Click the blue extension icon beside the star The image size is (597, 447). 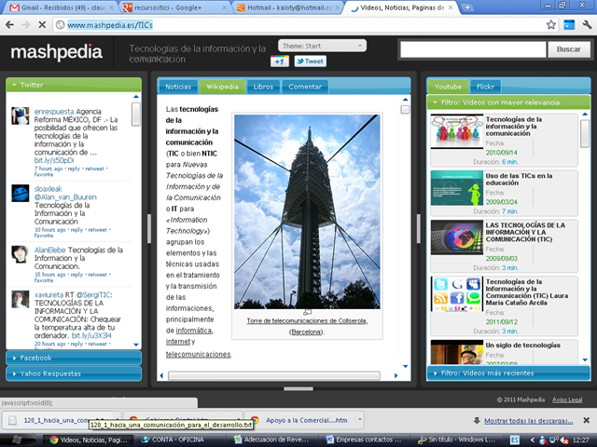(569, 25)
